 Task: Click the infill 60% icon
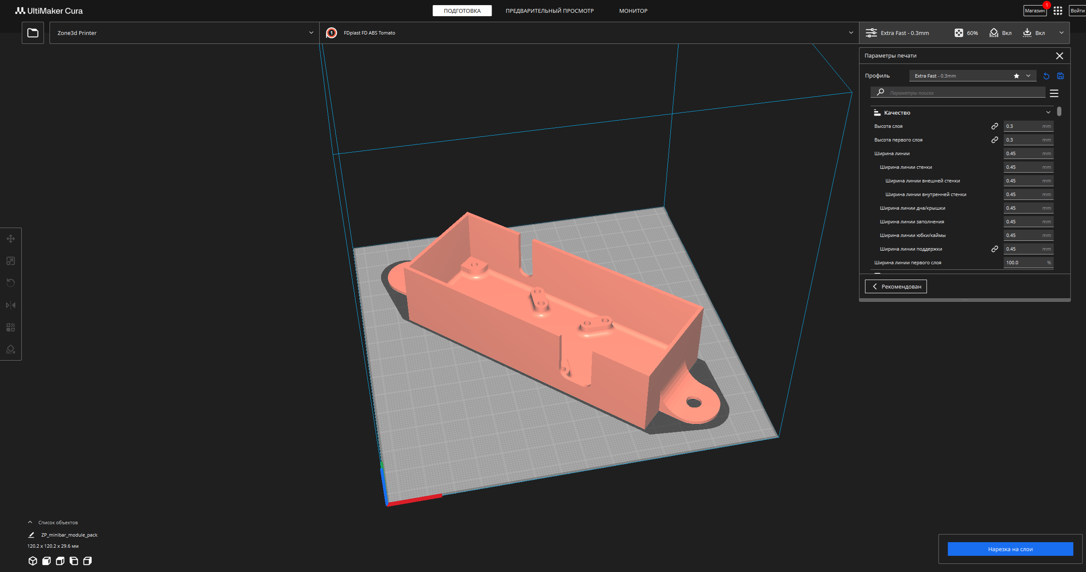(959, 33)
